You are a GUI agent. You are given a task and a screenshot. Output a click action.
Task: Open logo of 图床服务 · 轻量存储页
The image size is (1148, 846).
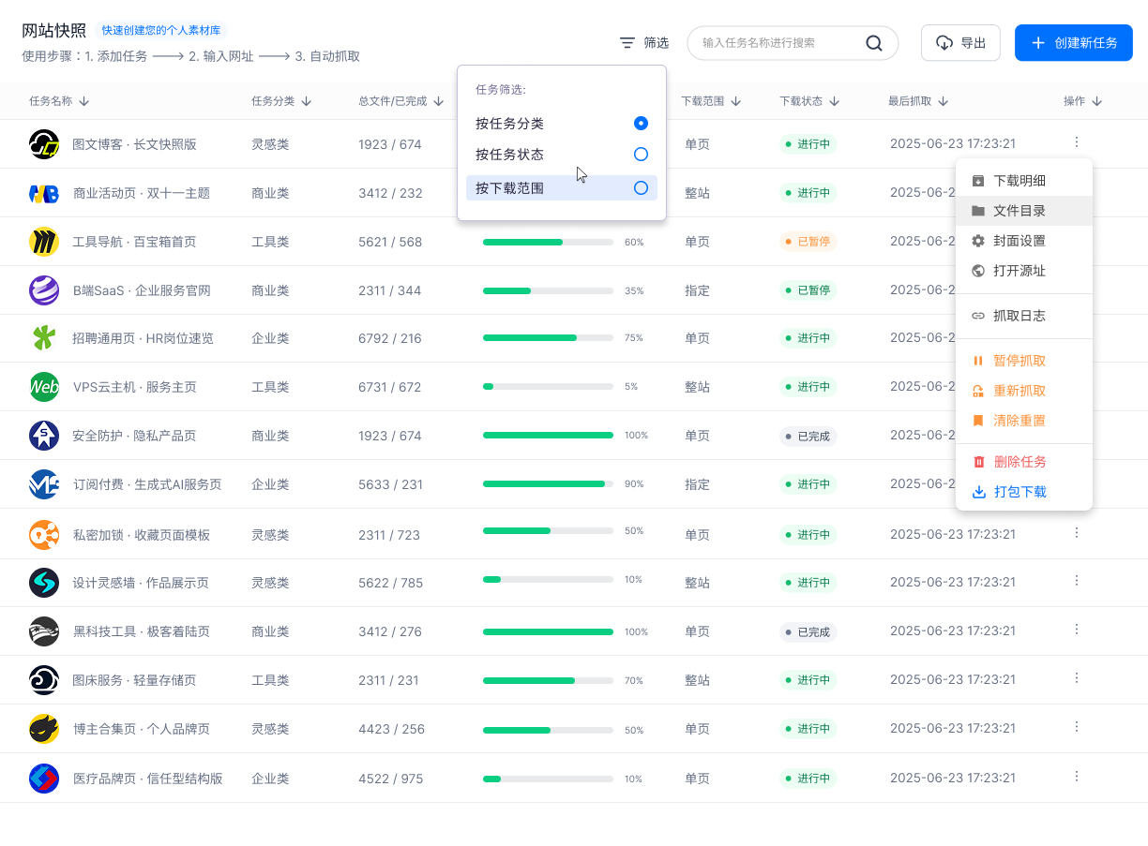point(44,680)
